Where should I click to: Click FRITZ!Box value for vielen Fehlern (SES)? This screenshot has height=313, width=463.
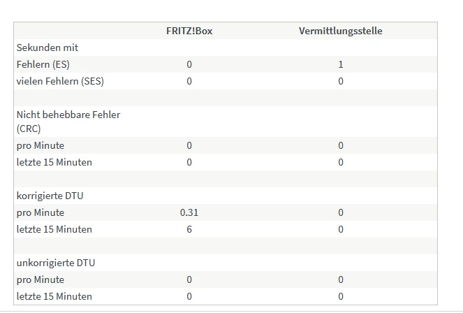(x=189, y=81)
